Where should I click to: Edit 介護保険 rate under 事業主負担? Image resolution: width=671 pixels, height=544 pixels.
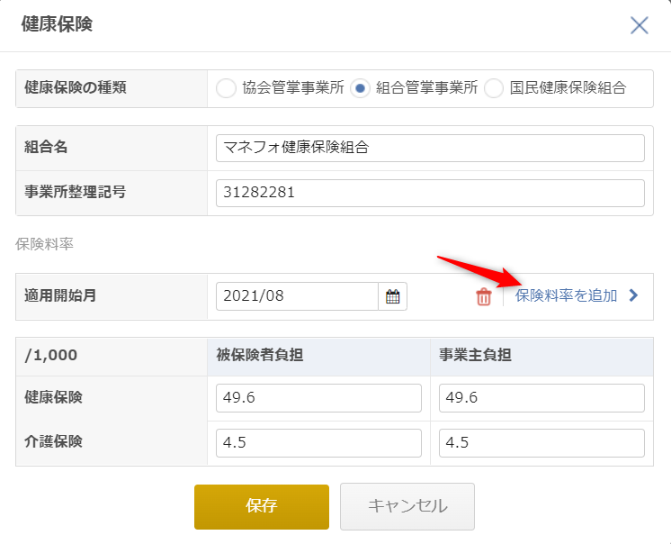click(541, 442)
